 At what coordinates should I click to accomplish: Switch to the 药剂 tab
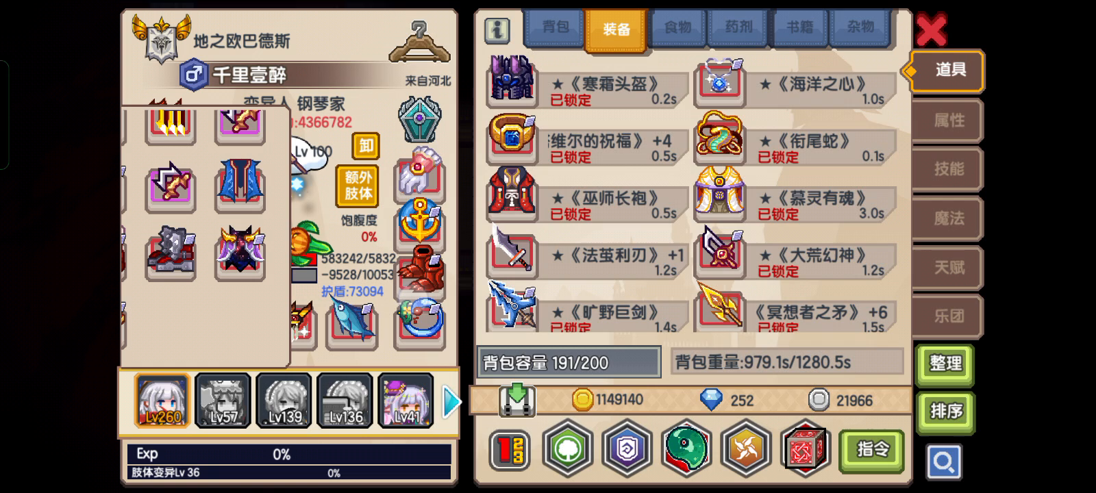(x=738, y=27)
